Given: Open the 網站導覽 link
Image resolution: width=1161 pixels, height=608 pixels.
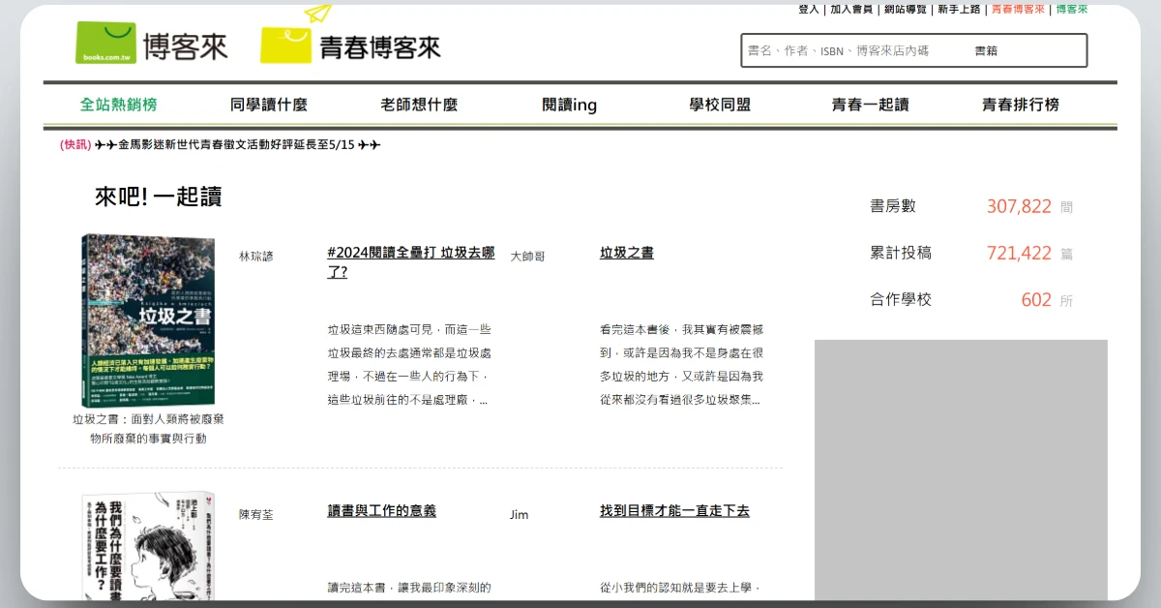Looking at the screenshot, I should [x=906, y=9].
